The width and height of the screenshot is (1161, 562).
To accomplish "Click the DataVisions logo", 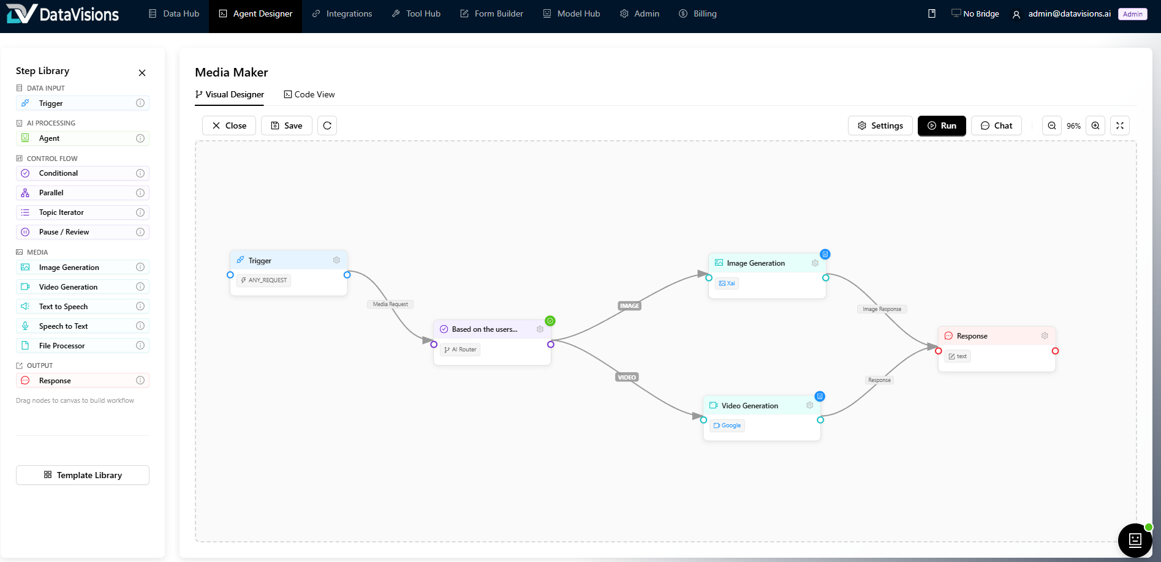I will (62, 13).
